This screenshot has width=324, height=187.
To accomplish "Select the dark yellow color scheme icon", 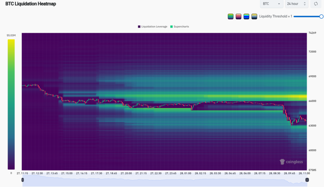I will point(254,16).
